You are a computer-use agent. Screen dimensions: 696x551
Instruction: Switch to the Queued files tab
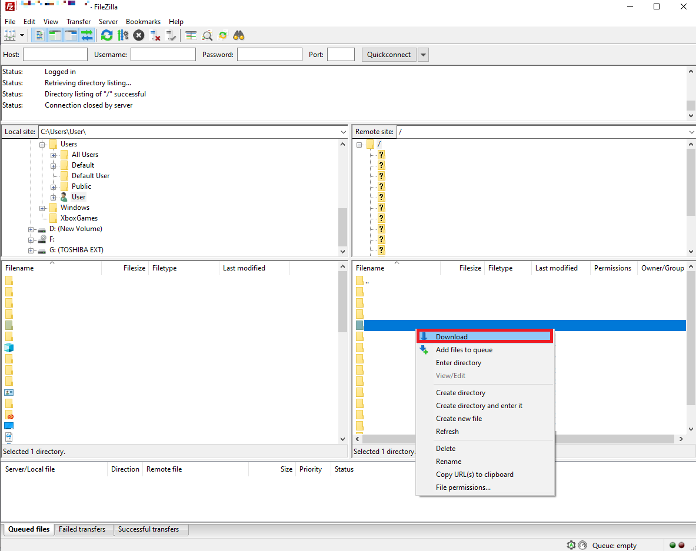coord(29,529)
